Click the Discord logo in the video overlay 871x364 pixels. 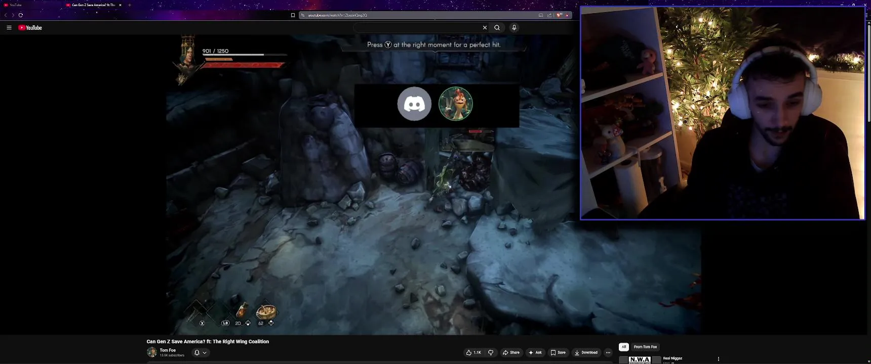(414, 104)
